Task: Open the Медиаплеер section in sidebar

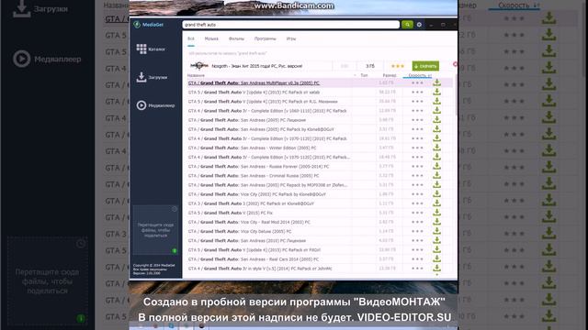Action: (155, 105)
